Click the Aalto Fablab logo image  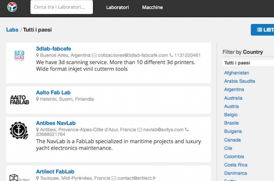tap(19, 100)
